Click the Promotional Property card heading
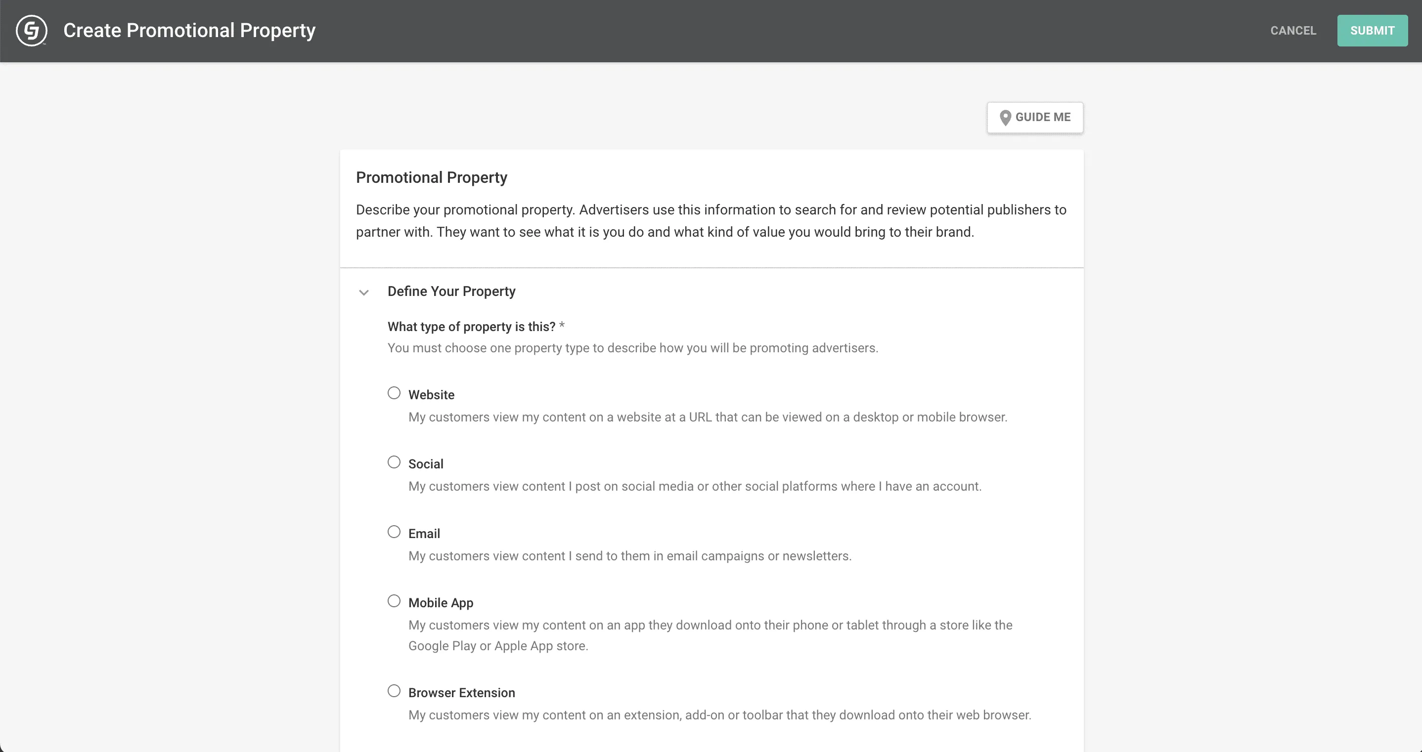Viewport: 1422px width, 752px height. pyautogui.click(x=431, y=178)
